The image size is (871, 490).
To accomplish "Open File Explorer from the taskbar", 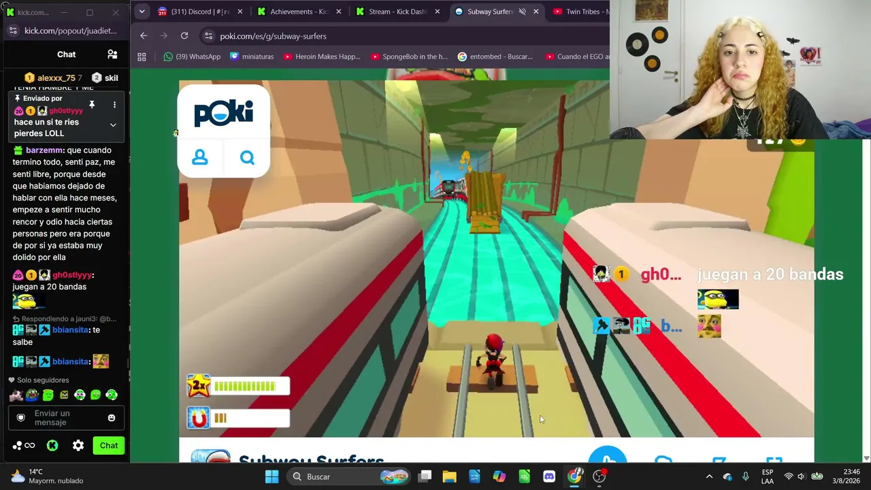I will click(449, 476).
